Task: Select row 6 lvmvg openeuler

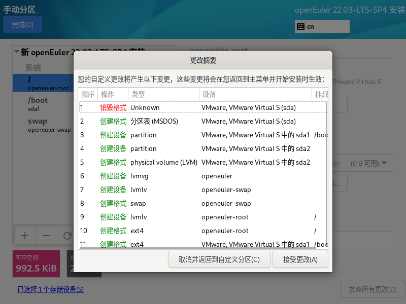Action: [202, 176]
